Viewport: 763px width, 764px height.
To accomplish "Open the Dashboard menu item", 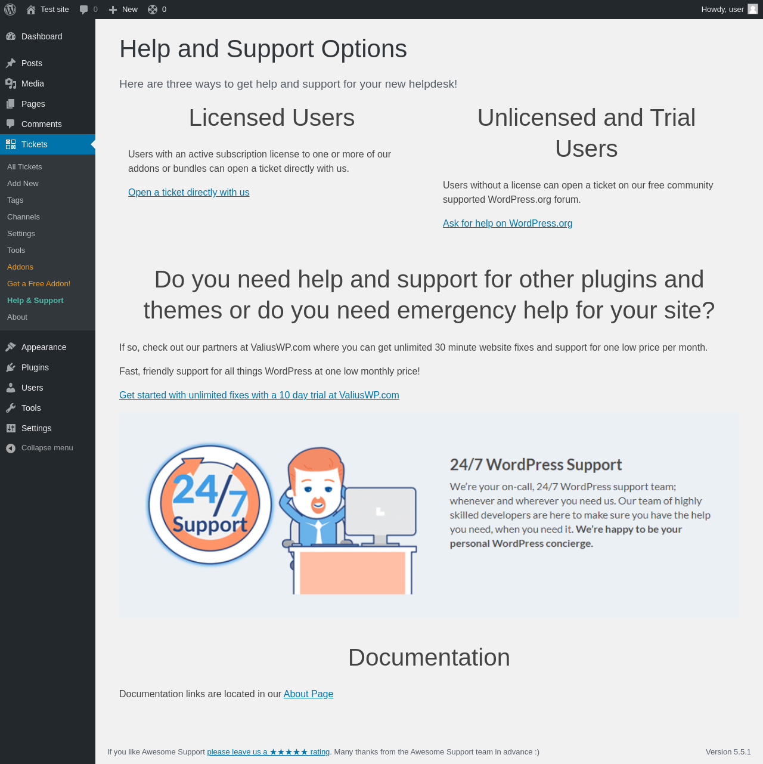I will 48,36.
